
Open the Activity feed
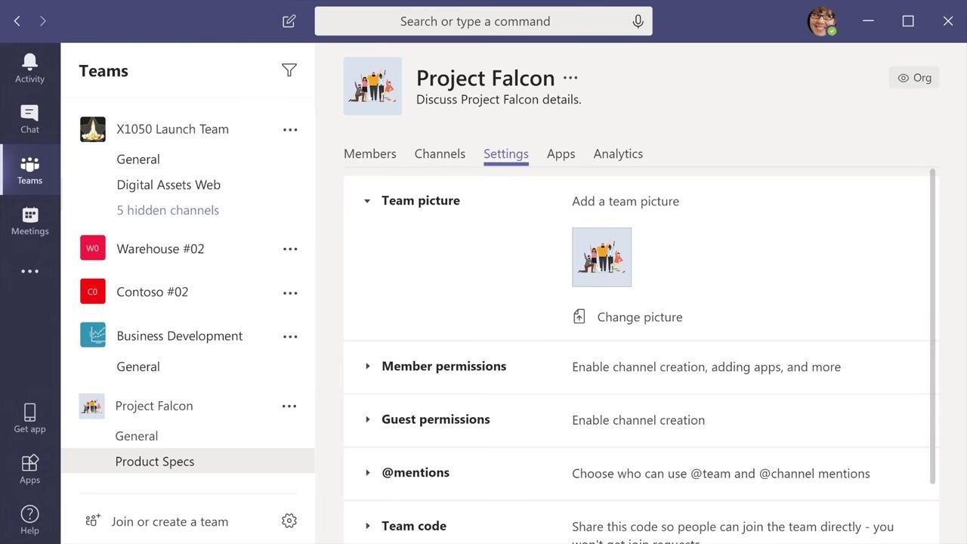coord(29,68)
